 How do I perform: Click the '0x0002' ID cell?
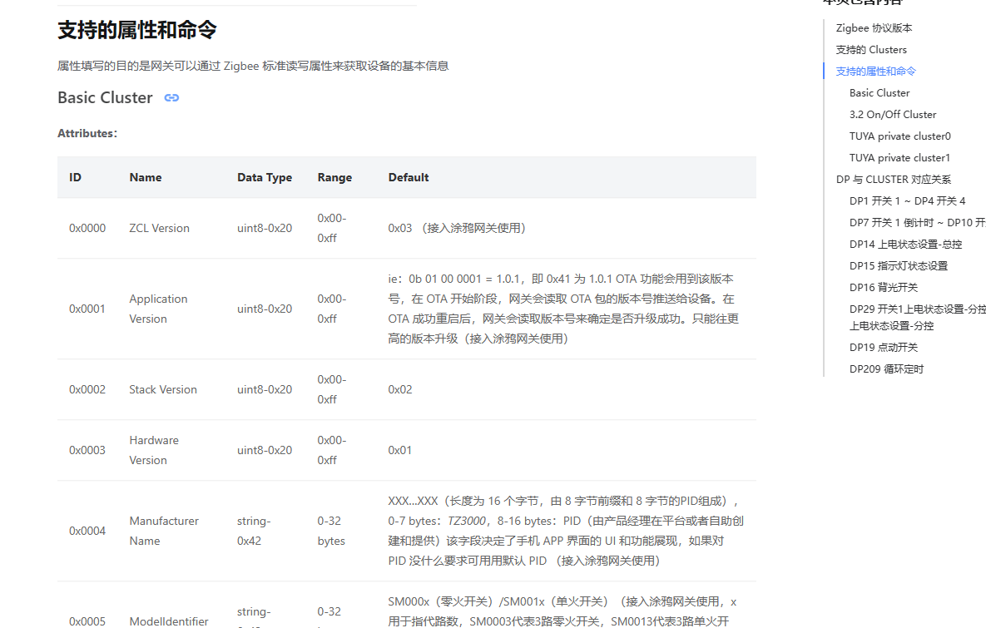(x=87, y=390)
